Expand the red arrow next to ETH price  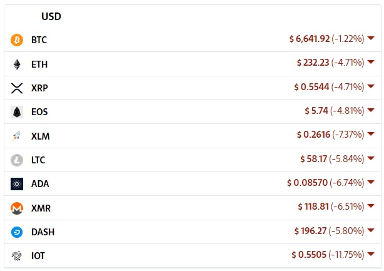tap(371, 62)
